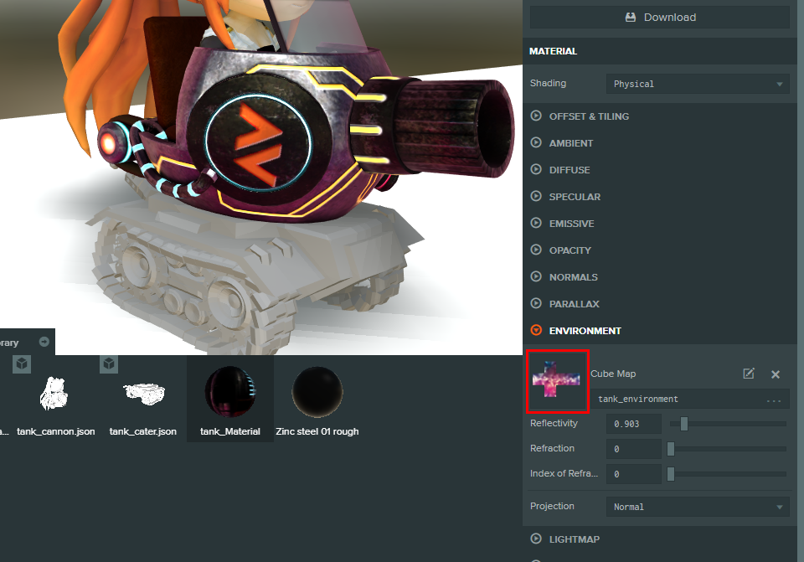Expand the Emissive section
Viewport: 804px width, 562px height.
[571, 224]
